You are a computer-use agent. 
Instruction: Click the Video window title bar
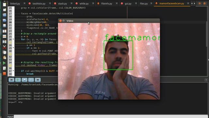tap(109, 21)
